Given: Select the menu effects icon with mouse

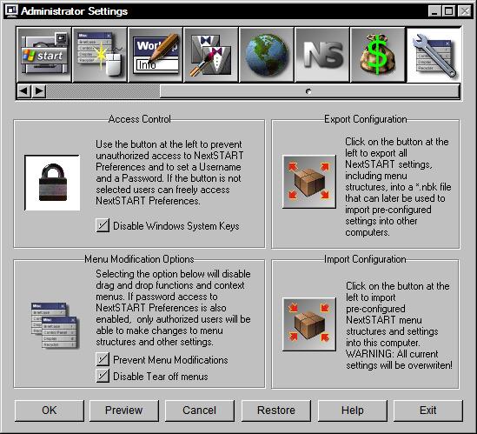Looking at the screenshot, I should click(x=100, y=55).
